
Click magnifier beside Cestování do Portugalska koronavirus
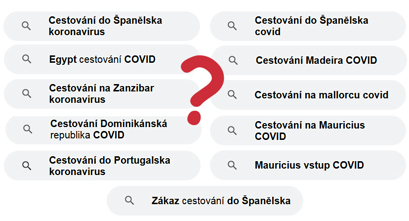(x=27, y=165)
